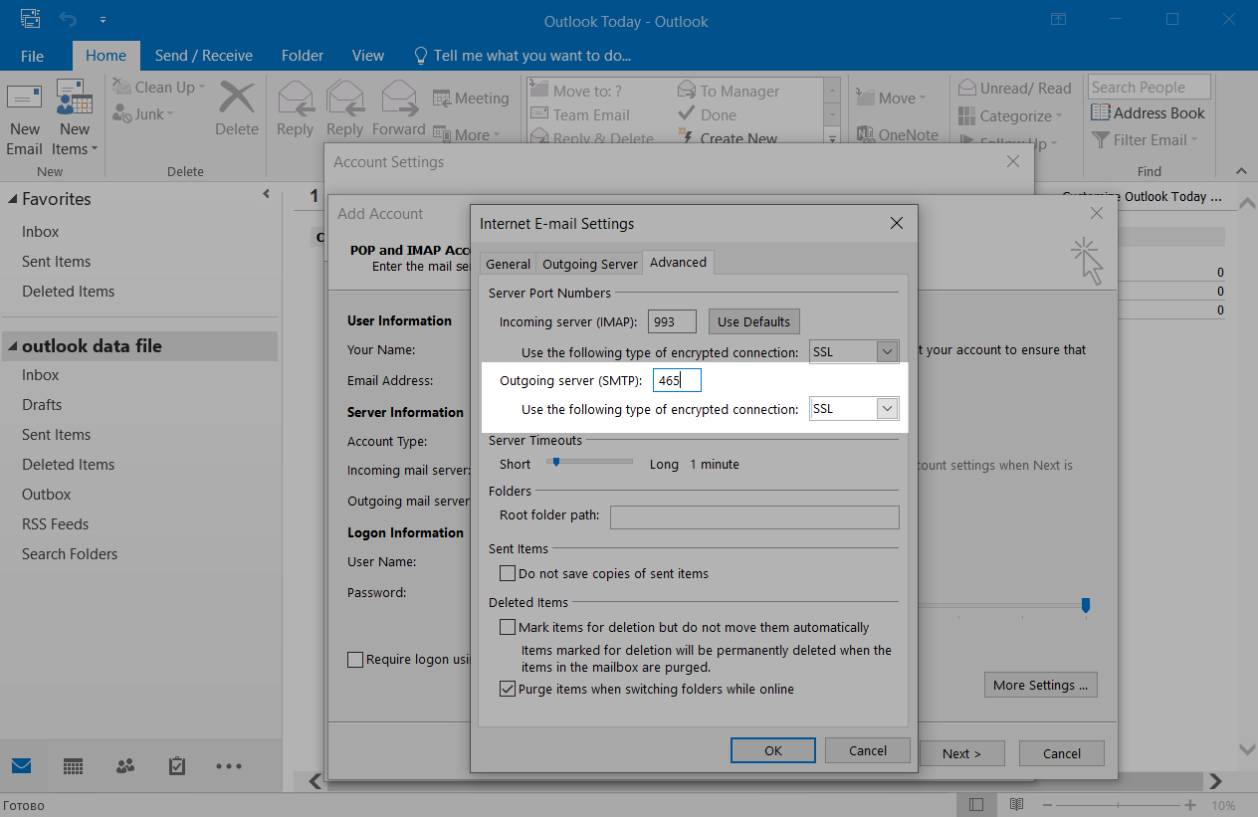Click the Forward icon in ribbon
This screenshot has height=817, width=1258.
click(399, 100)
